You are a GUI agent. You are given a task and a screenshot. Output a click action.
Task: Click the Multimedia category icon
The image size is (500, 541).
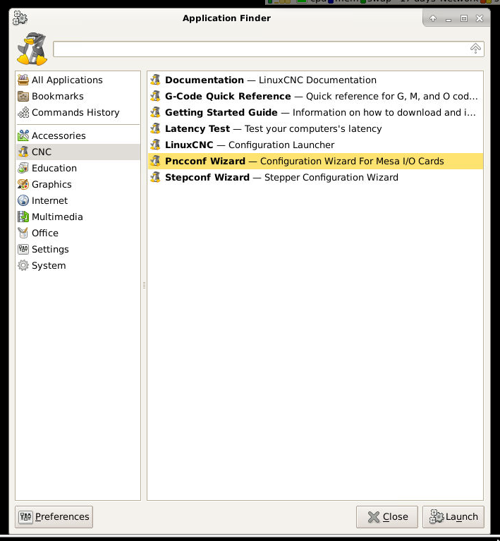point(23,217)
